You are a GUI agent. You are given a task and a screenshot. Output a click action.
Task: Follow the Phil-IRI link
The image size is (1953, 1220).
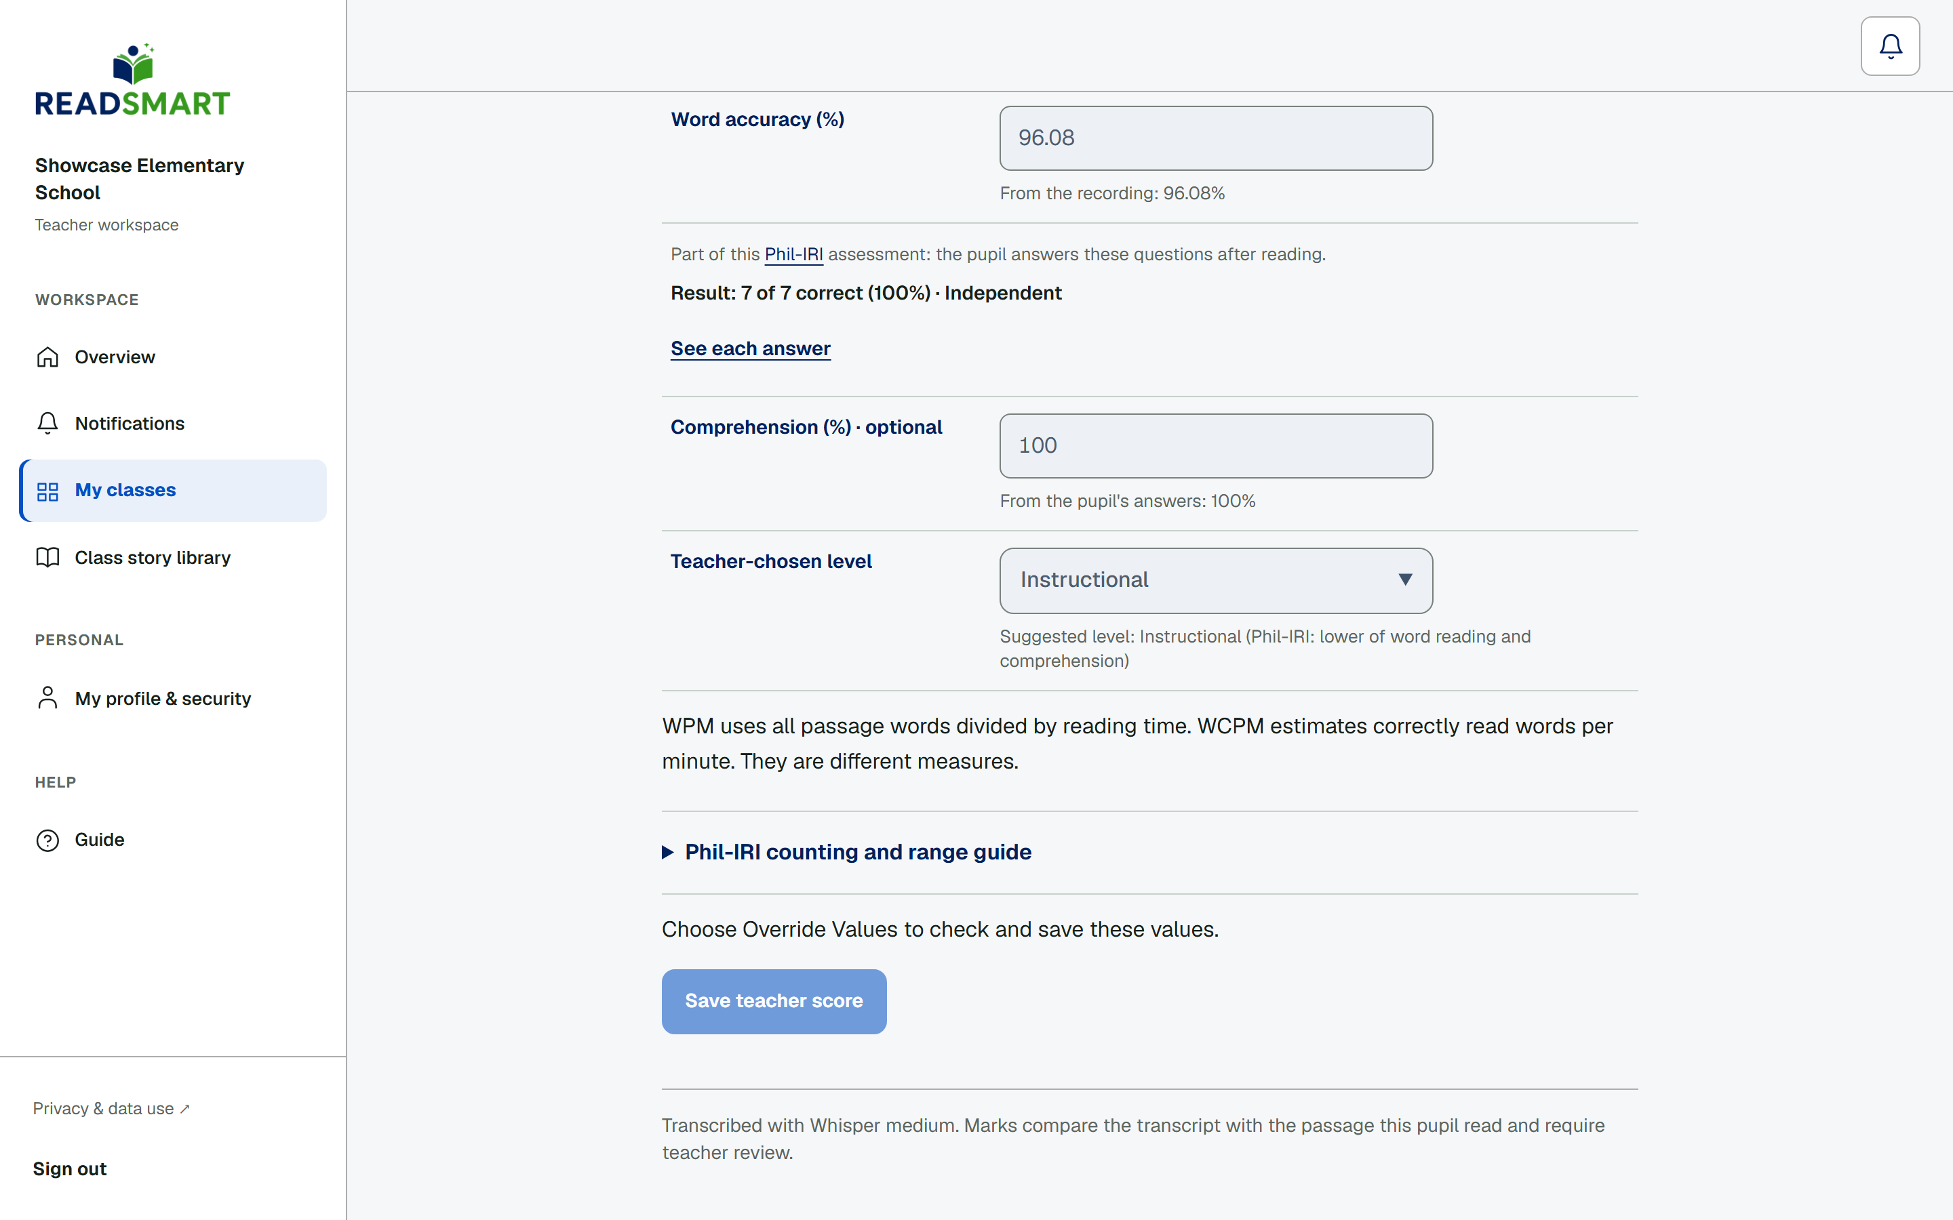tap(793, 254)
